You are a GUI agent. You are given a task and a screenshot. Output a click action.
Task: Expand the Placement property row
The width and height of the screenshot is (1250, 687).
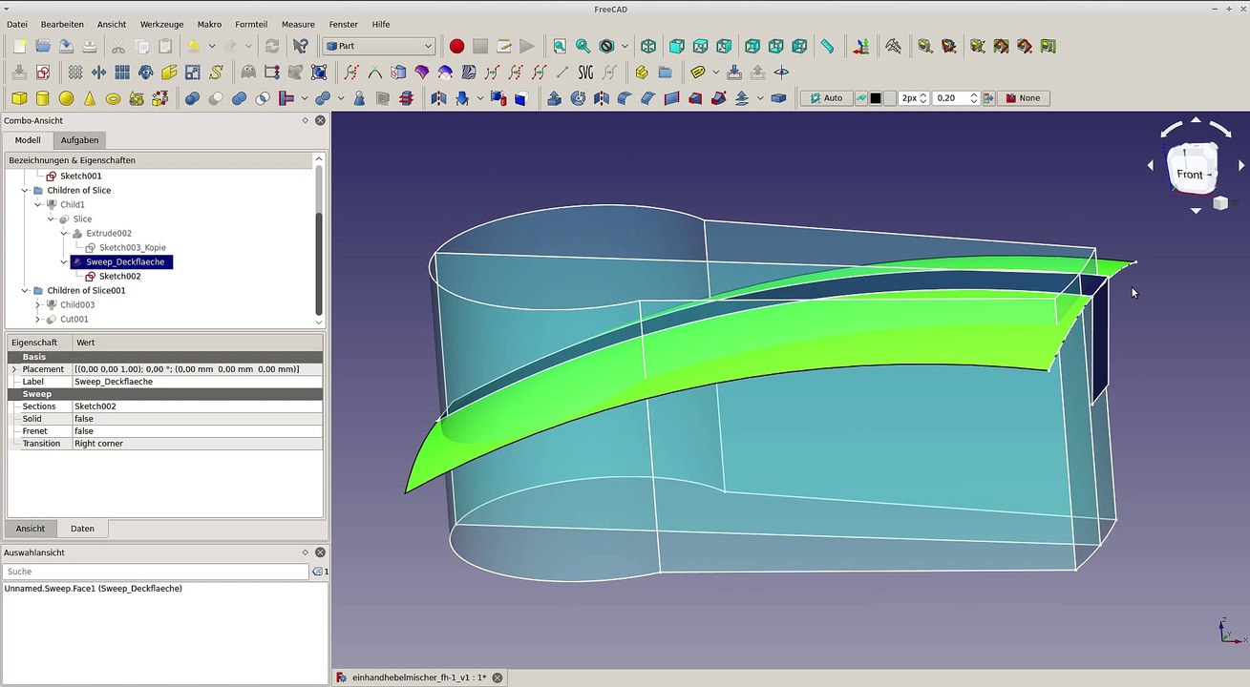14,369
